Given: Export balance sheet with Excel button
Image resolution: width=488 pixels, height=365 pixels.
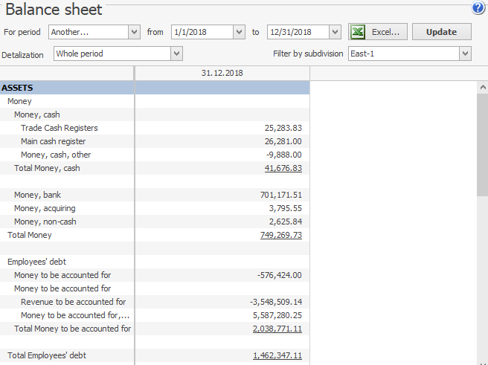Looking at the screenshot, I should pos(378,32).
